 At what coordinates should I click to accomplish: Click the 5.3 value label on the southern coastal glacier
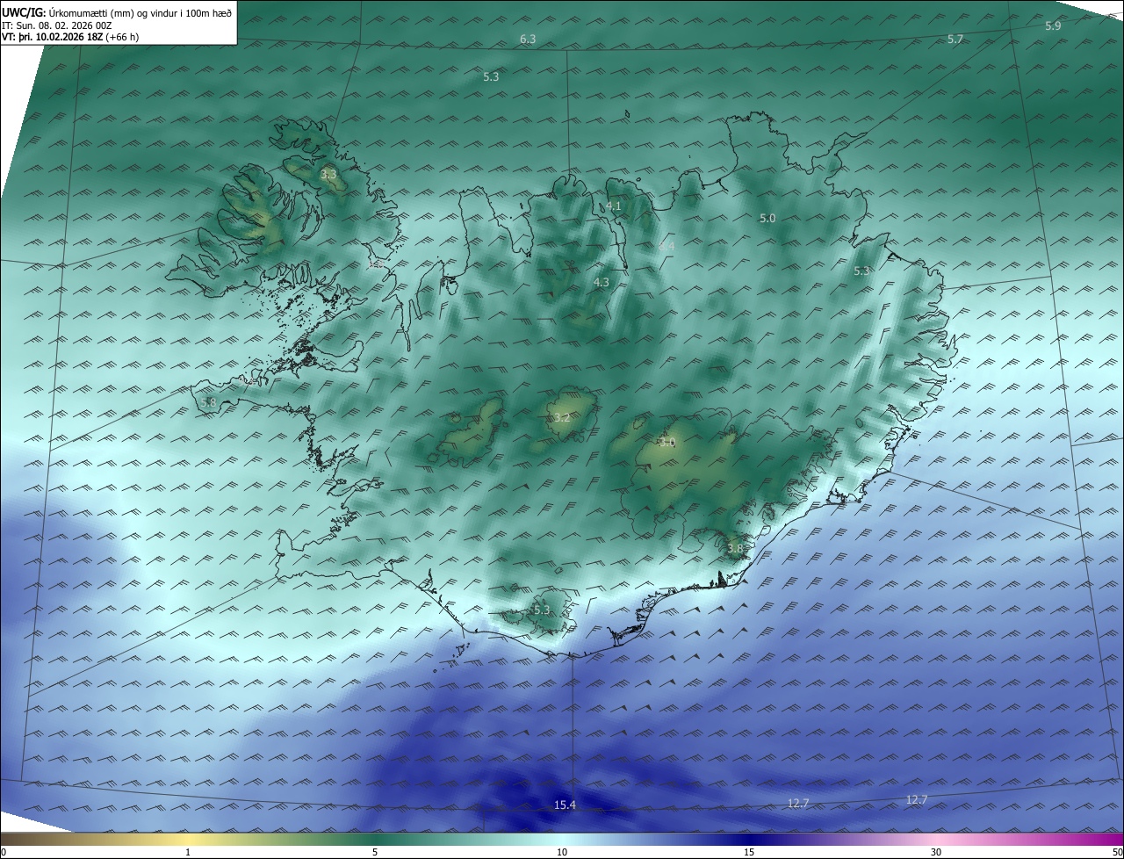[542, 610]
